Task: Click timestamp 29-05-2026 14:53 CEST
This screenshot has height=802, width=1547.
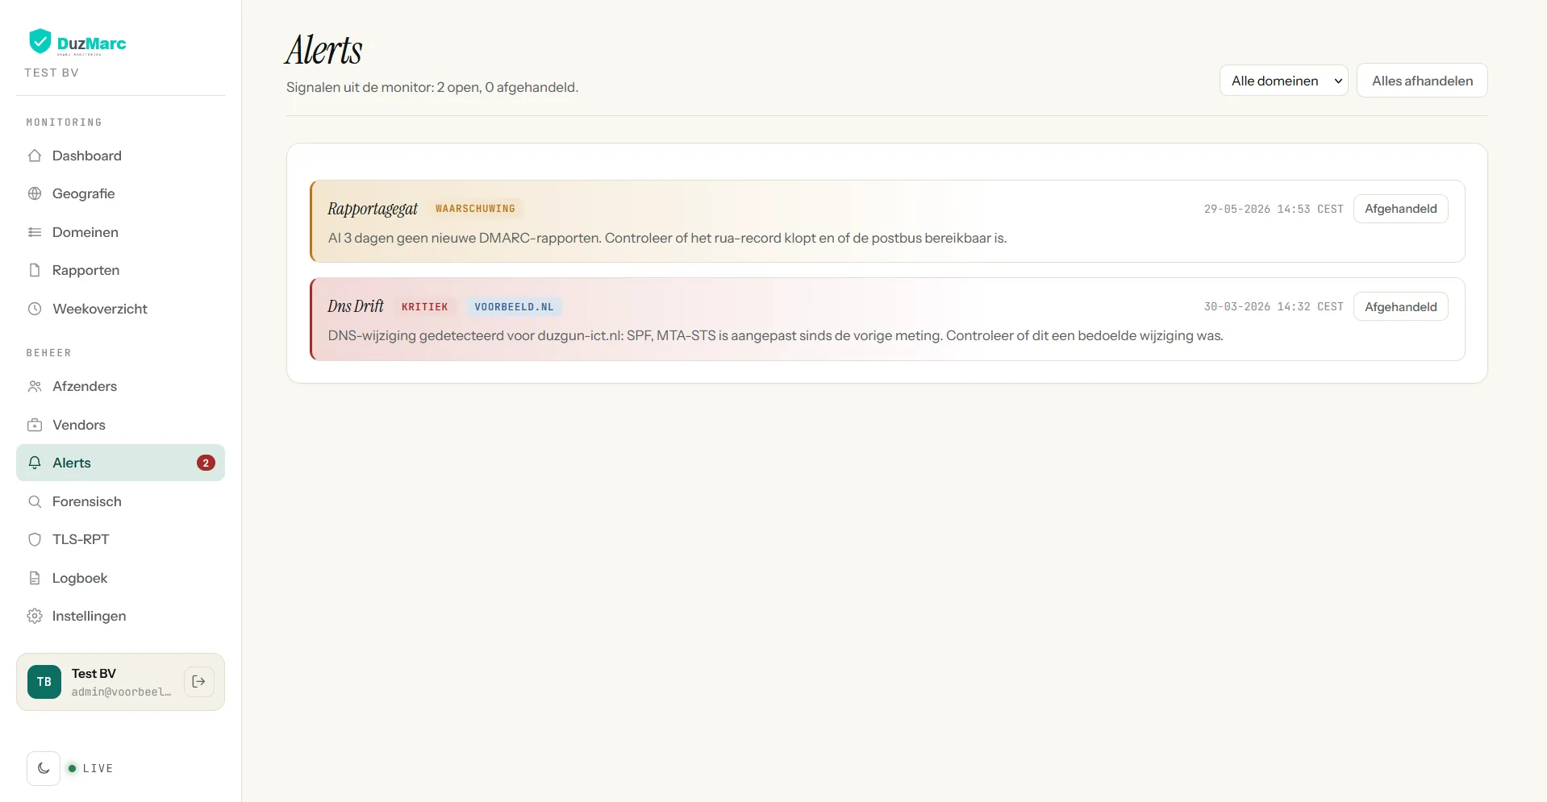Action: click(1274, 209)
